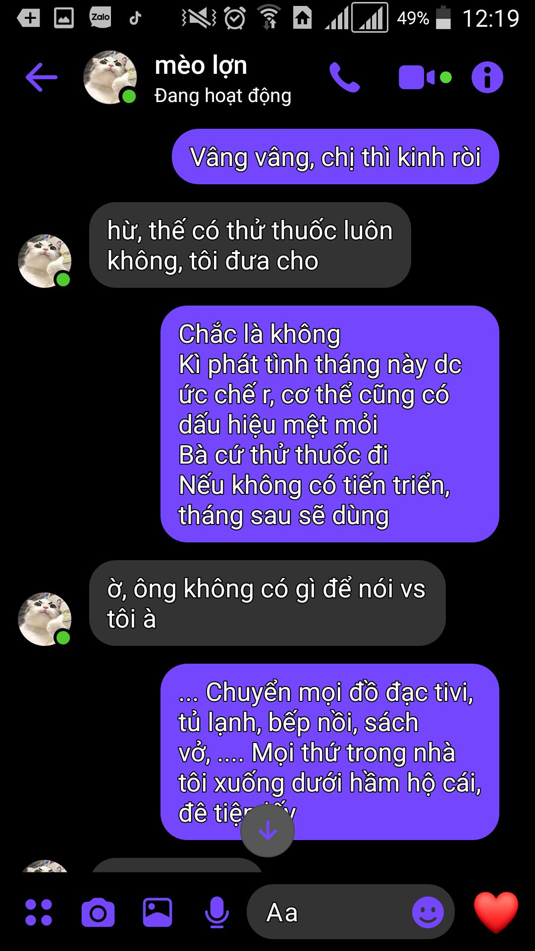
Task: Jump to latest messages with down arrow
Action: [267, 831]
